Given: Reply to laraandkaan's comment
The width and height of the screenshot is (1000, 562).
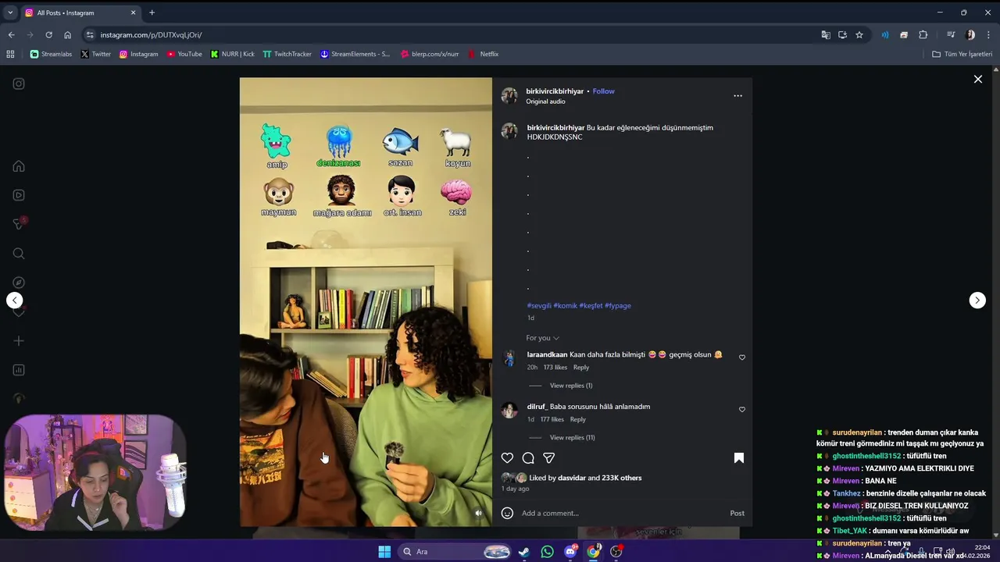Looking at the screenshot, I should click(x=581, y=368).
